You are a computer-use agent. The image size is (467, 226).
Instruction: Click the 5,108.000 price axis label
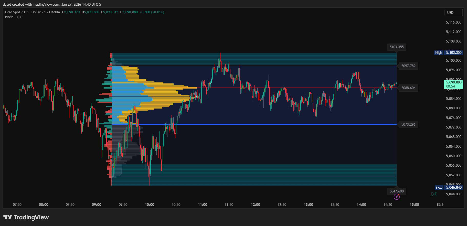pos(454,41)
